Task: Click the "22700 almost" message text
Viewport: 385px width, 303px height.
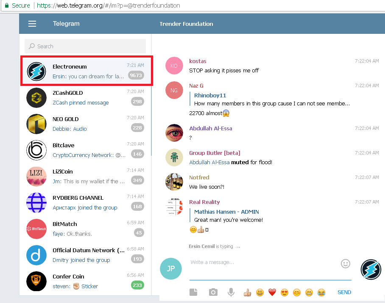Action: [x=206, y=113]
